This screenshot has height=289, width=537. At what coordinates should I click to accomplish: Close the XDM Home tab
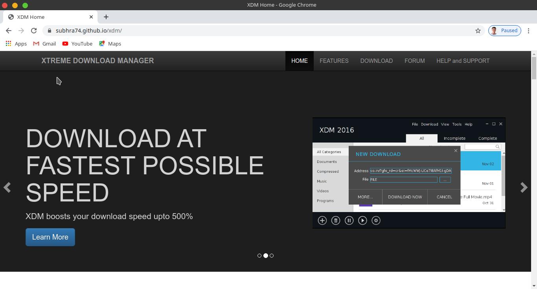[91, 17]
